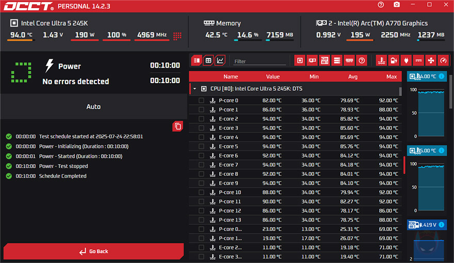Toggle the temperature sensor filter icon
454x263 pixels.
click(x=381, y=60)
